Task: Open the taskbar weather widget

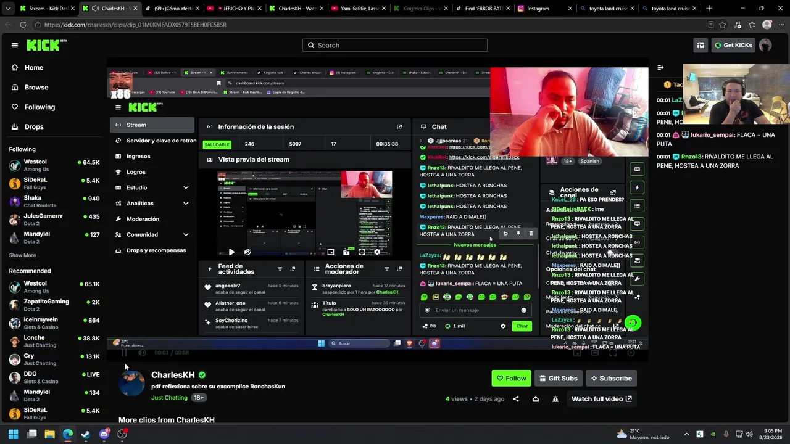Action: click(643, 434)
